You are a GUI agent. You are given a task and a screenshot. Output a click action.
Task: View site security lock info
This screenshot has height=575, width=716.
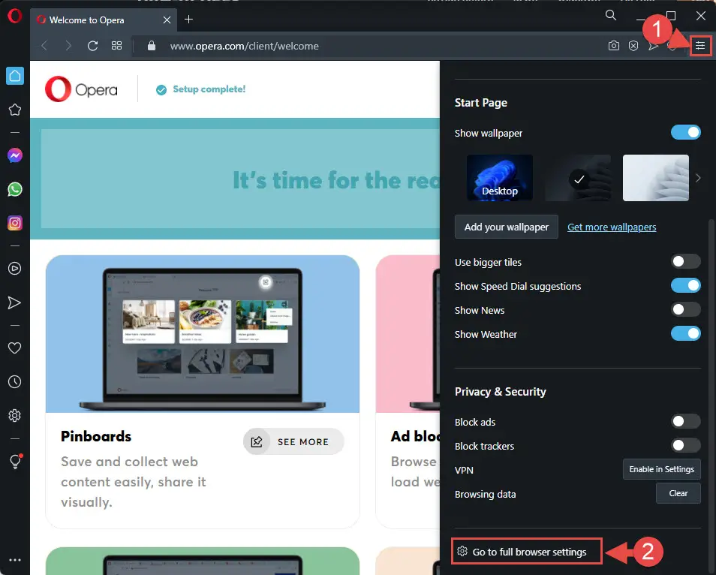coord(152,46)
